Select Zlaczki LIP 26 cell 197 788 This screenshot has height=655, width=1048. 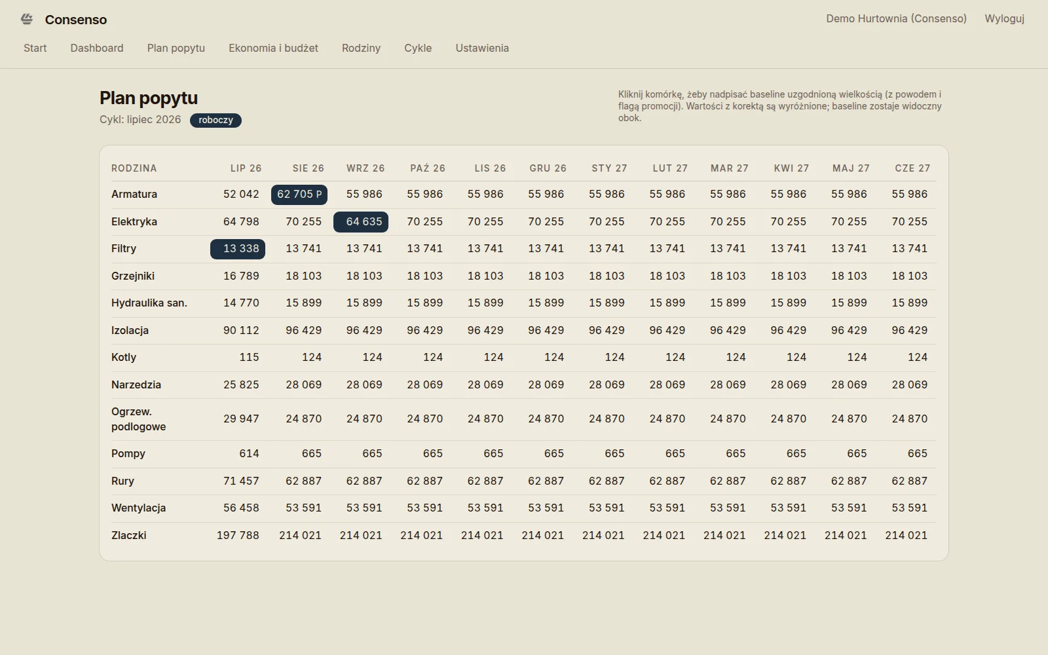238,535
